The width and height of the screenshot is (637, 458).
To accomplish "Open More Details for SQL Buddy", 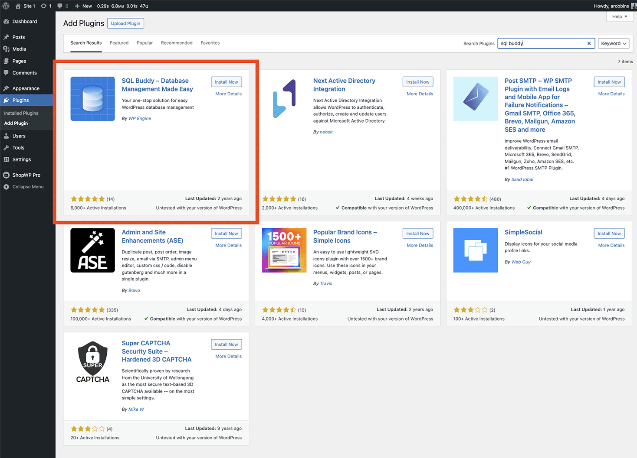I will (x=229, y=94).
